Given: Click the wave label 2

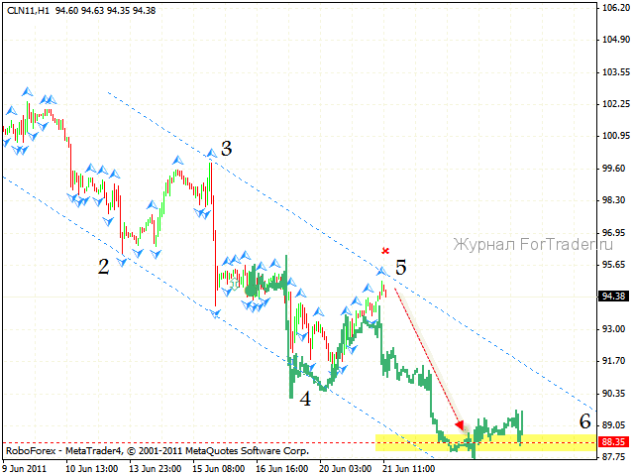Looking at the screenshot, I should [x=103, y=267].
